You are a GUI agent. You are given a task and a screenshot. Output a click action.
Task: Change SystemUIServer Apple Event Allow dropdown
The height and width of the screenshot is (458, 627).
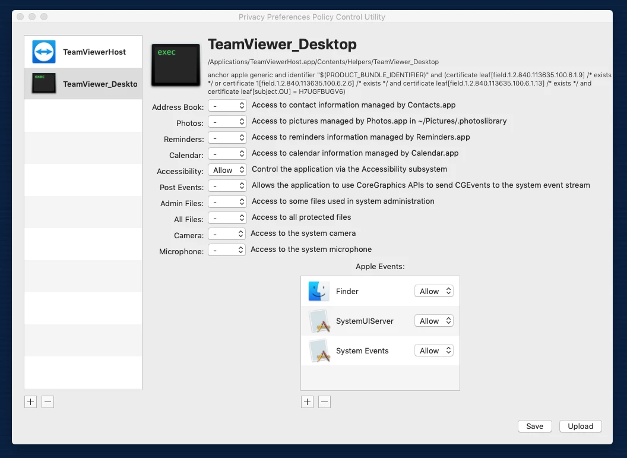tap(434, 321)
